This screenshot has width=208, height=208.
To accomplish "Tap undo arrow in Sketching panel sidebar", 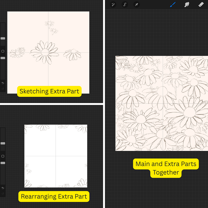I will (3, 83).
